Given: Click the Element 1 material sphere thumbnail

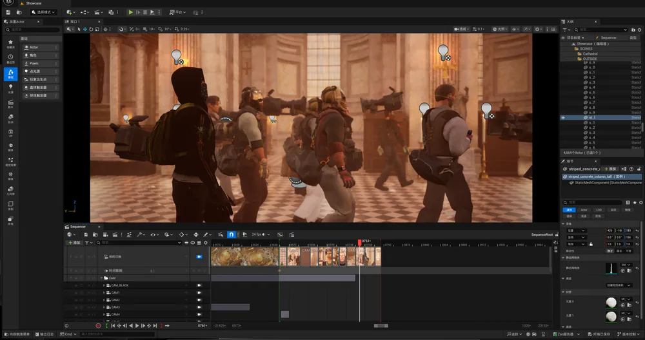Looking at the screenshot, I should [x=611, y=316].
